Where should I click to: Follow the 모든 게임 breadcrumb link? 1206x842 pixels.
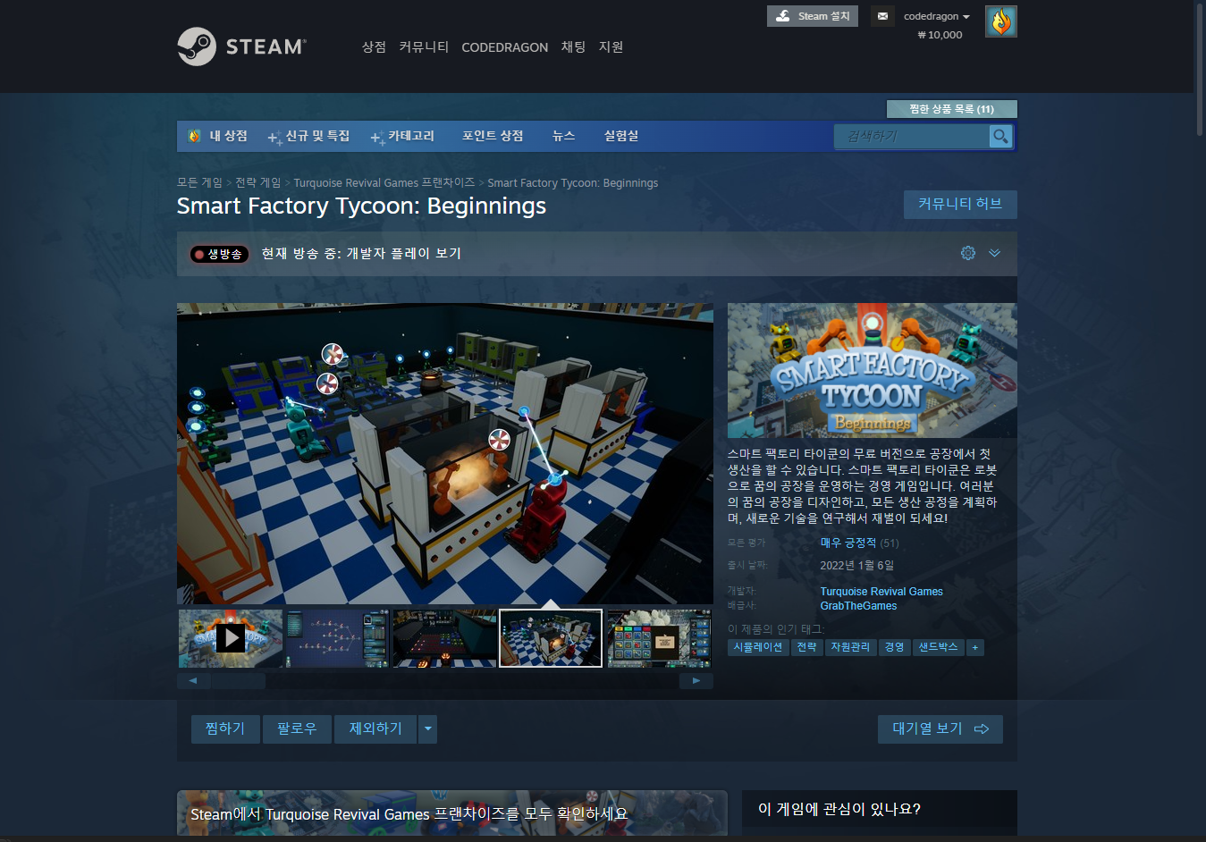[x=199, y=182]
